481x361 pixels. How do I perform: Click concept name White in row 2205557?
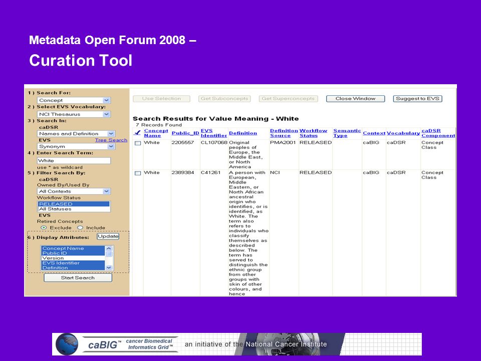coord(151,142)
